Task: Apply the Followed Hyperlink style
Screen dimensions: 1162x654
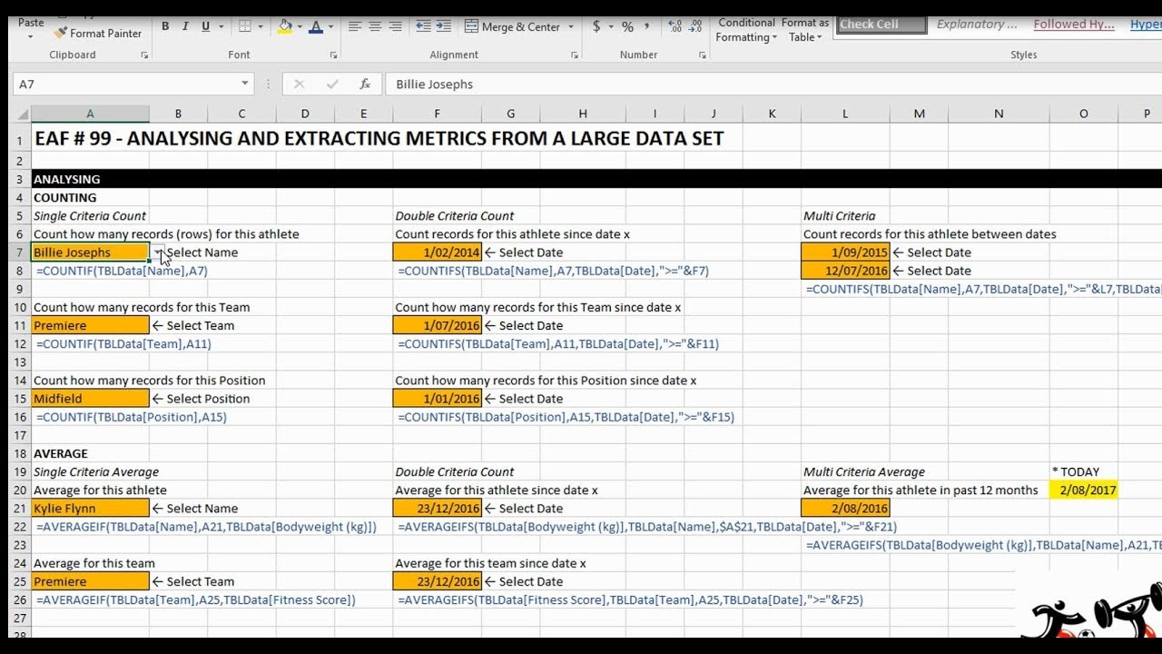Action: pyautogui.click(x=1074, y=25)
